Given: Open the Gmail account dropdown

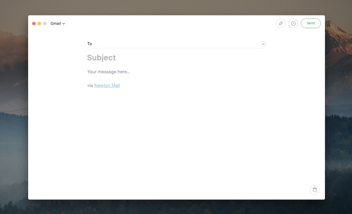Looking at the screenshot, I should pos(58,24).
